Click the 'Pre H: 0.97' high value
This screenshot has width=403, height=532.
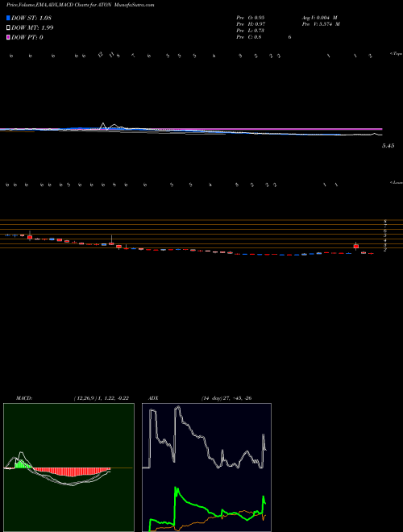point(251,23)
